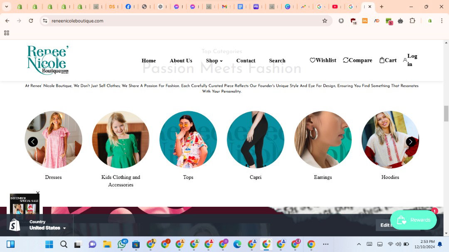Open the December Special Sale thumbnail
The height and width of the screenshot is (252, 449).
click(x=25, y=204)
